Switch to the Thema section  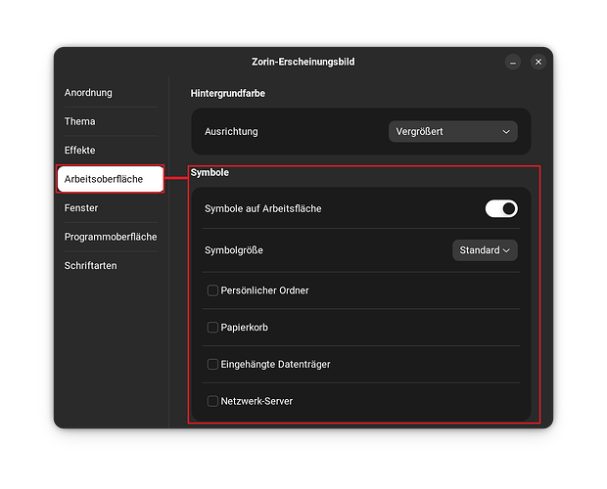pos(111,121)
